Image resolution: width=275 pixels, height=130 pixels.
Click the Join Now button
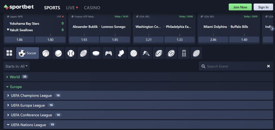[x=240, y=7]
